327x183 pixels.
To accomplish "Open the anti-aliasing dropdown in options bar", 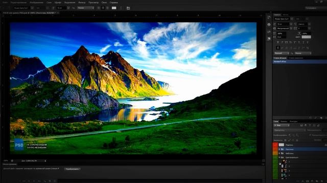I will [x=85, y=8].
